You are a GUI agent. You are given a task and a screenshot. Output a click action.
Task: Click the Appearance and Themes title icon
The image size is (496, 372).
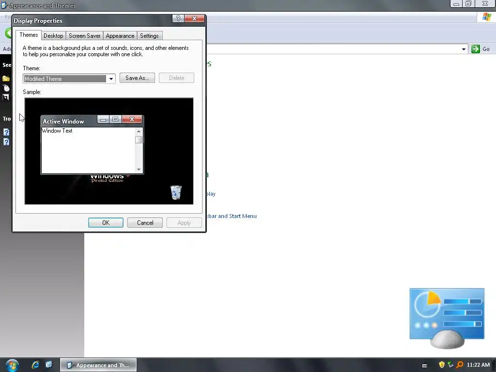coord(4,5)
